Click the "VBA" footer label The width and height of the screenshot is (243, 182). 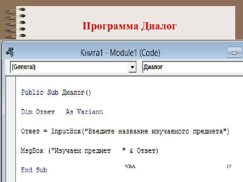click(130, 166)
